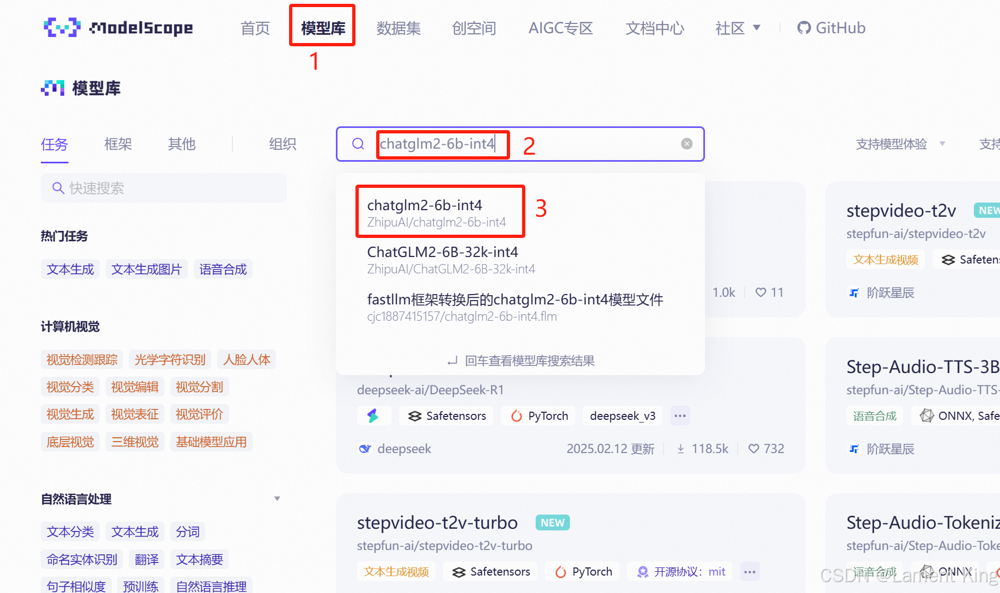Click the ModelScope logo
1000x593 pixels.
coord(118,27)
